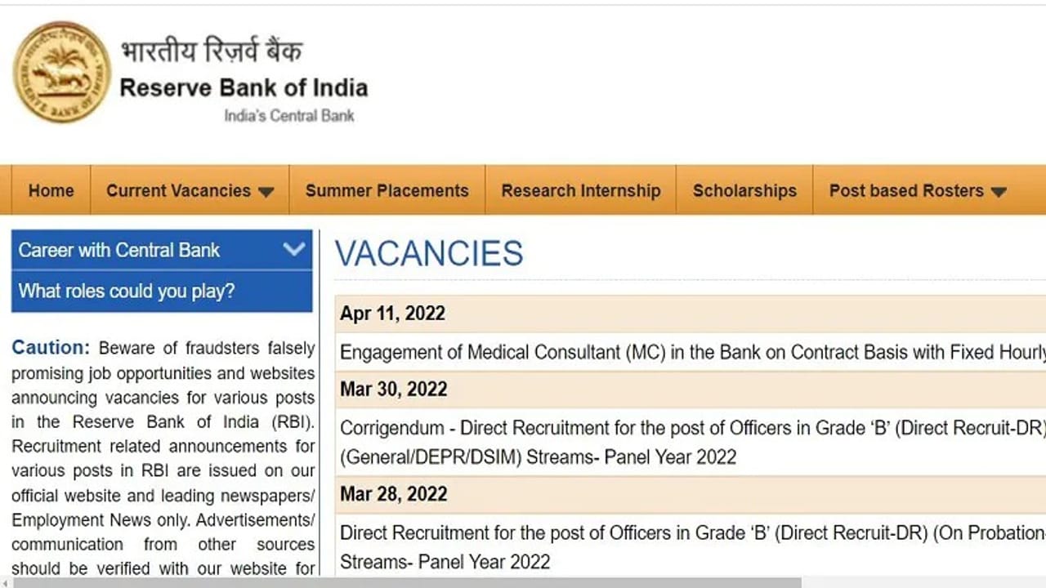Click the VACANCIES page heading

(429, 253)
